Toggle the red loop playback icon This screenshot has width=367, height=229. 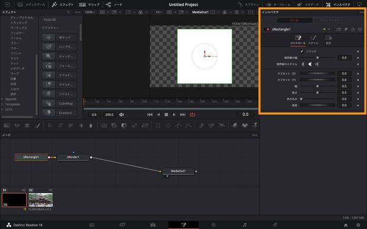pyautogui.click(x=193, y=115)
